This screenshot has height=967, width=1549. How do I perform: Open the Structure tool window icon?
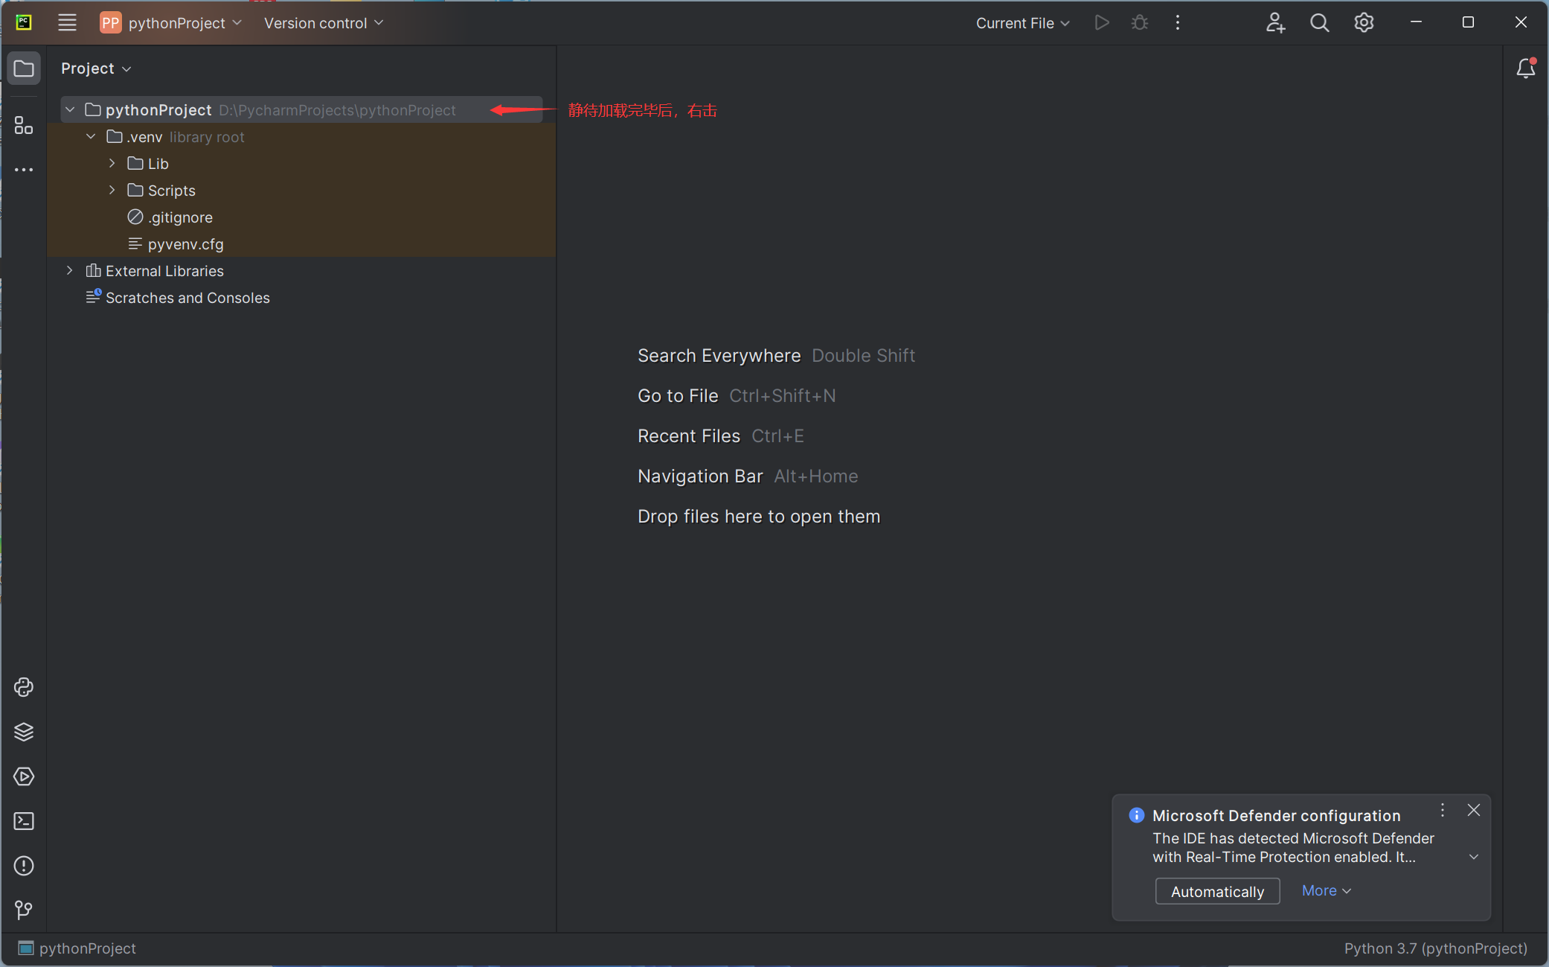coord(24,125)
